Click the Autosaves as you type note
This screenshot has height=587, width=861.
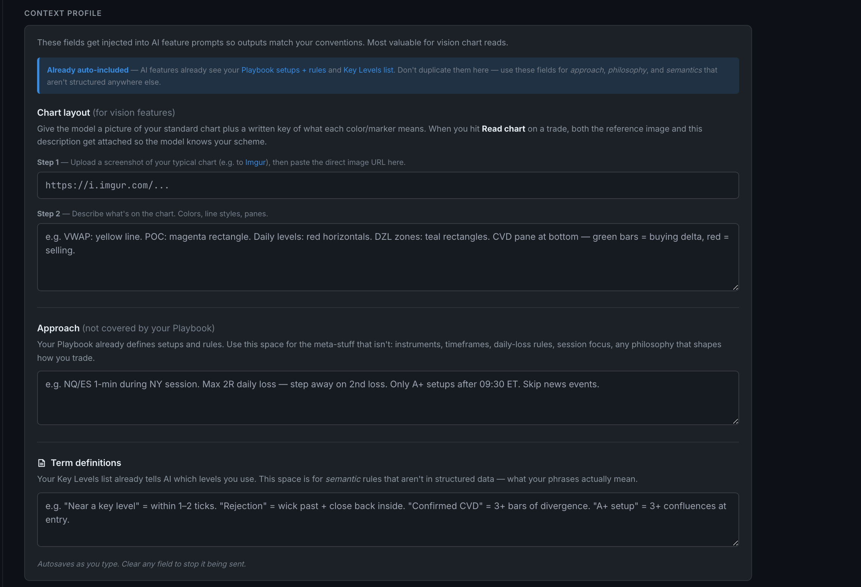click(x=141, y=564)
